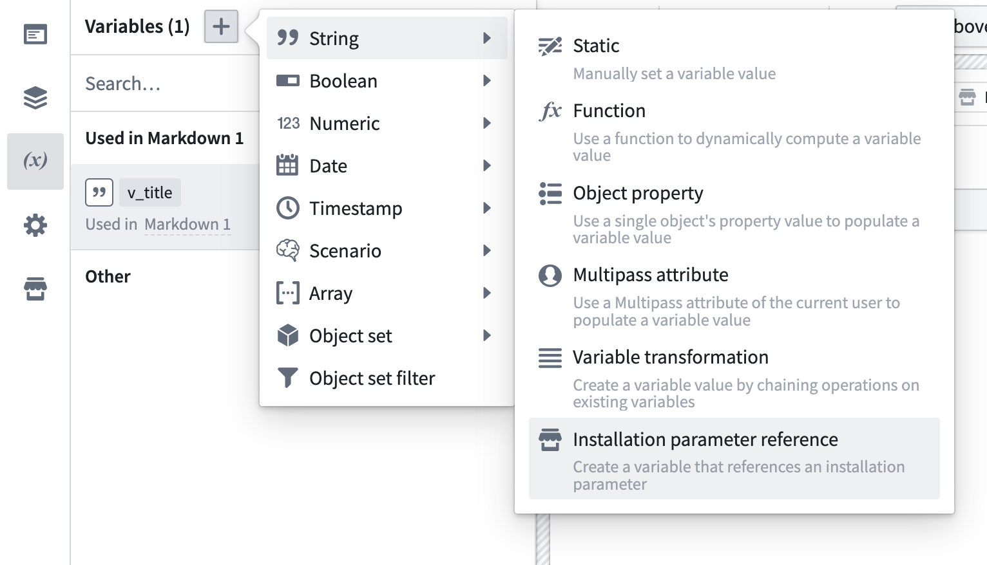Select Static variable source option
Image resolution: width=987 pixels, height=565 pixels.
tap(734, 58)
